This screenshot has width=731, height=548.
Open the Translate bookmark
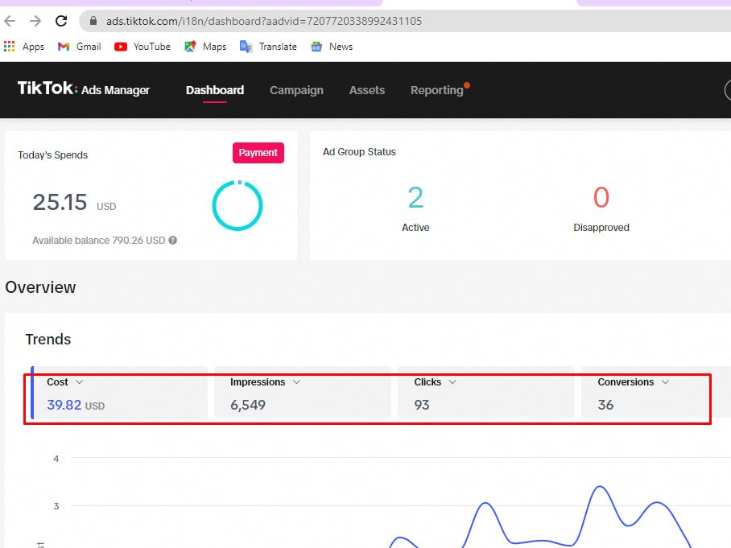(x=268, y=47)
